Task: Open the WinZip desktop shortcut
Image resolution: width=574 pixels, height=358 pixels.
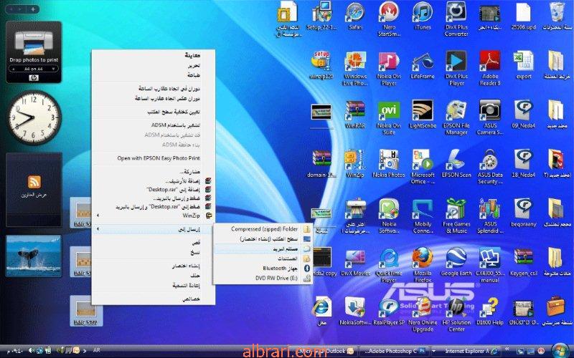Action: point(355,163)
